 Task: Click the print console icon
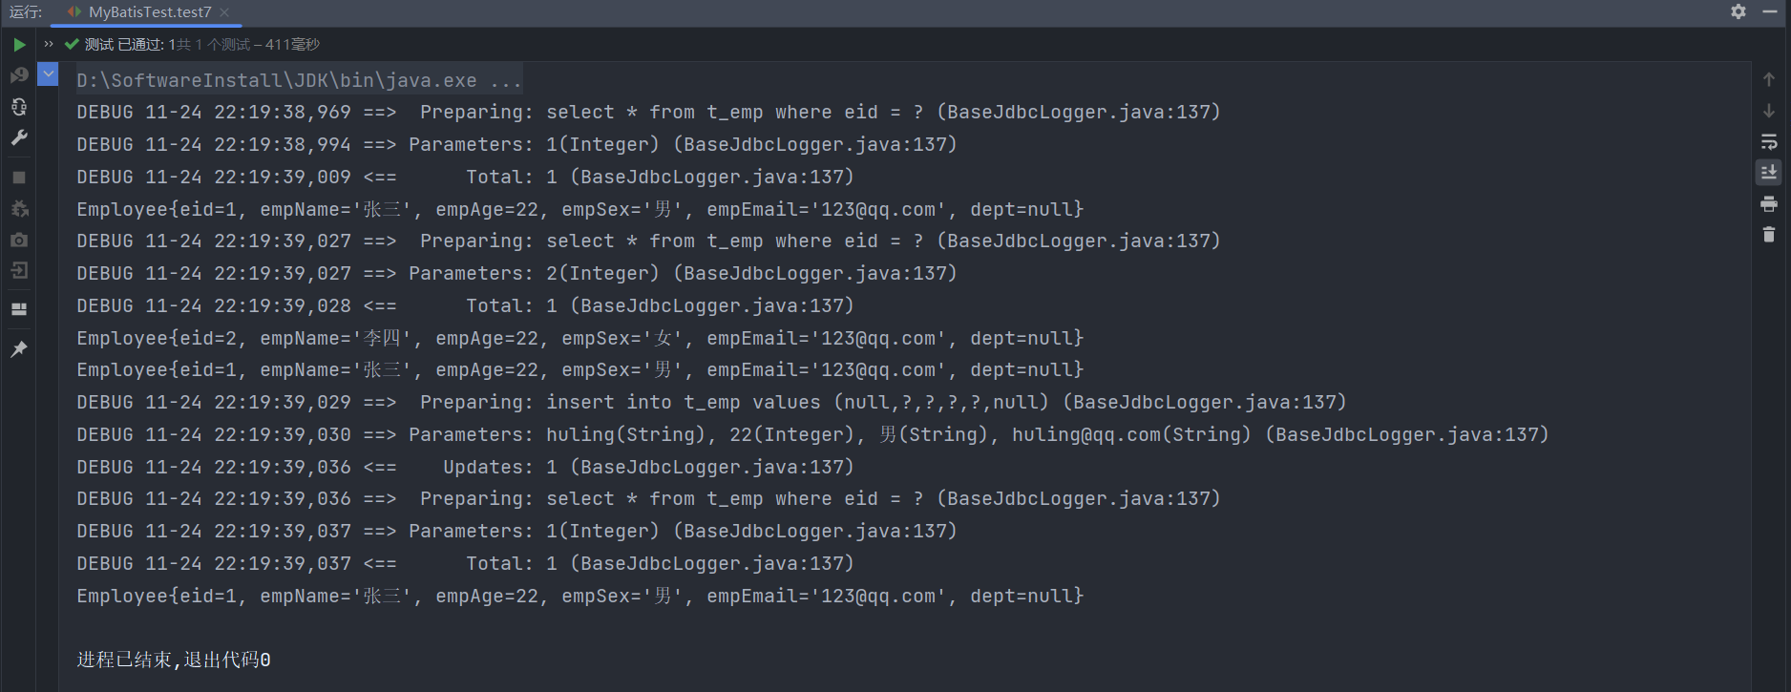(1769, 204)
